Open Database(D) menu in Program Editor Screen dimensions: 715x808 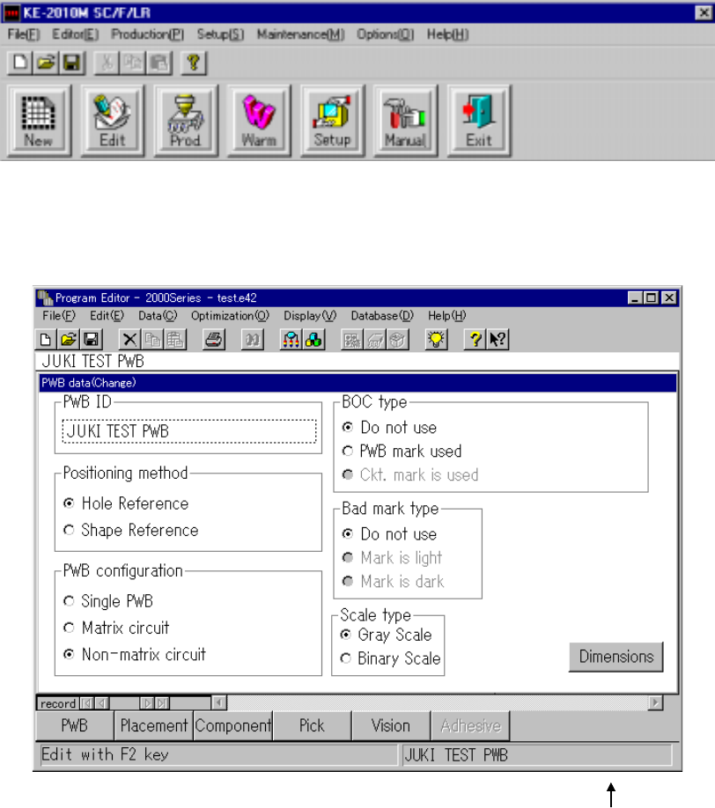[382, 315]
